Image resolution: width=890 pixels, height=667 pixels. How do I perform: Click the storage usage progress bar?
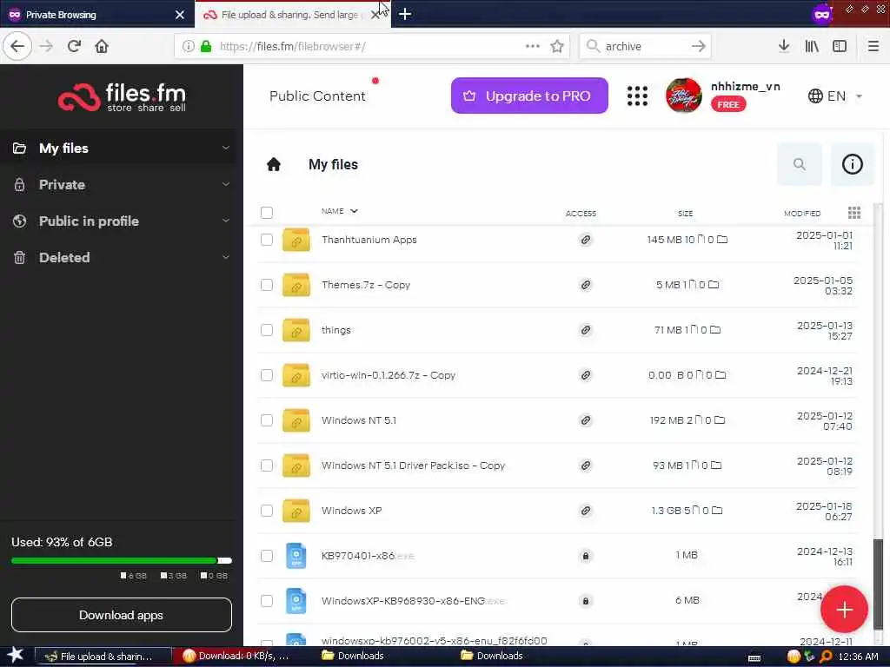tap(122, 560)
